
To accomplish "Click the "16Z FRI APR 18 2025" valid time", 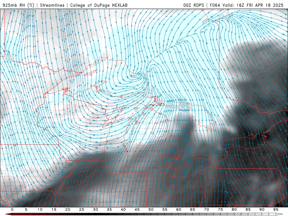I will pos(260,5).
